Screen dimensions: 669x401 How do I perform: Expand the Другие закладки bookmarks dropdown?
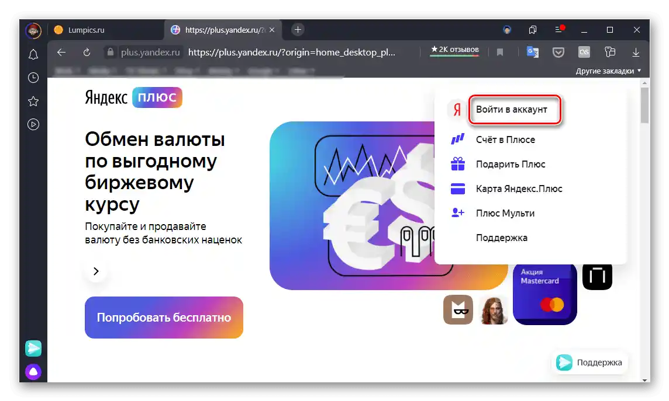tap(608, 71)
